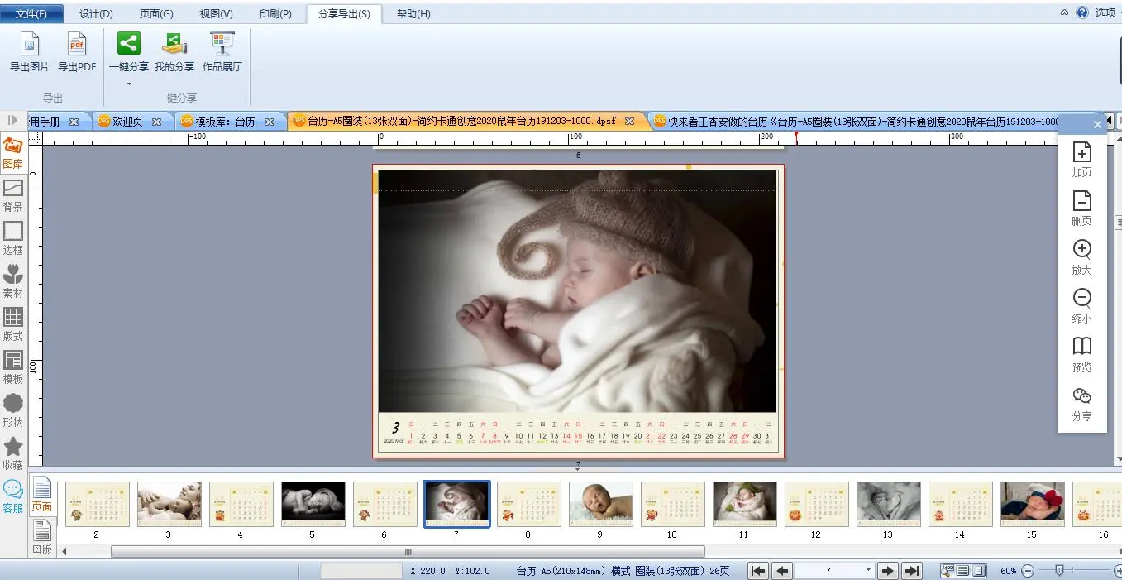The height and width of the screenshot is (580, 1122).
Task: Open the 作品展厅 gallery
Action: (x=222, y=51)
